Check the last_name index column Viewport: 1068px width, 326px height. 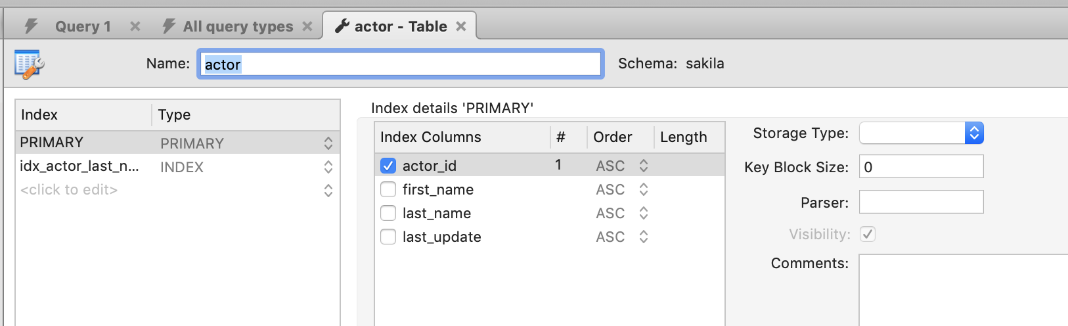(x=388, y=213)
